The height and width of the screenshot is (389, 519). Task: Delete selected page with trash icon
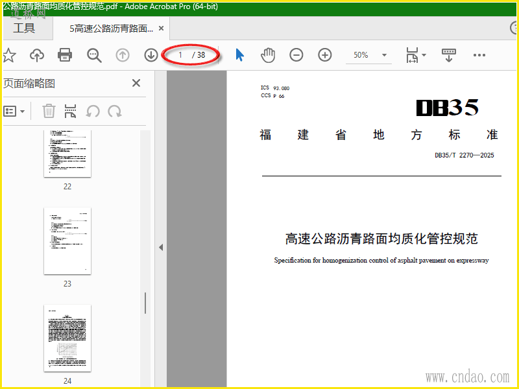49,111
